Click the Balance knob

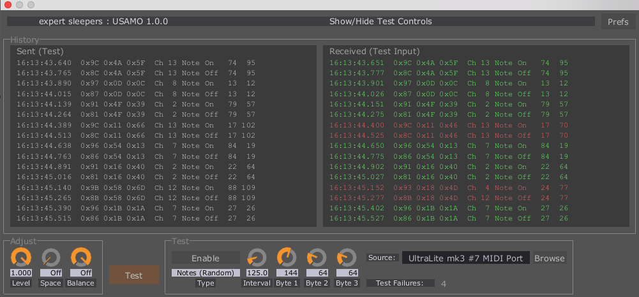[x=80, y=257]
